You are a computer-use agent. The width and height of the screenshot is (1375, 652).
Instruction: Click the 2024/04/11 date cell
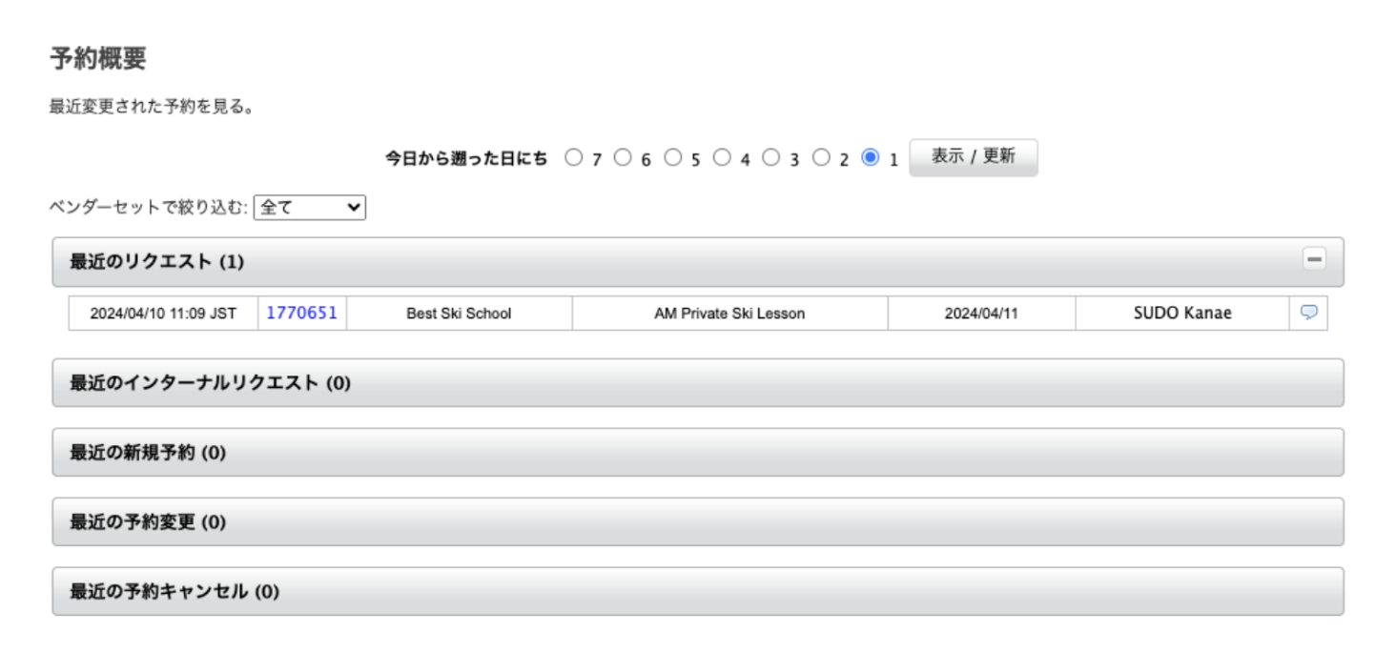pyautogui.click(x=980, y=314)
